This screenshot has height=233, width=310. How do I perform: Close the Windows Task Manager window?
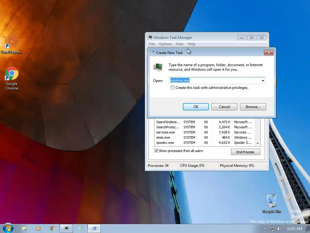coord(262,37)
